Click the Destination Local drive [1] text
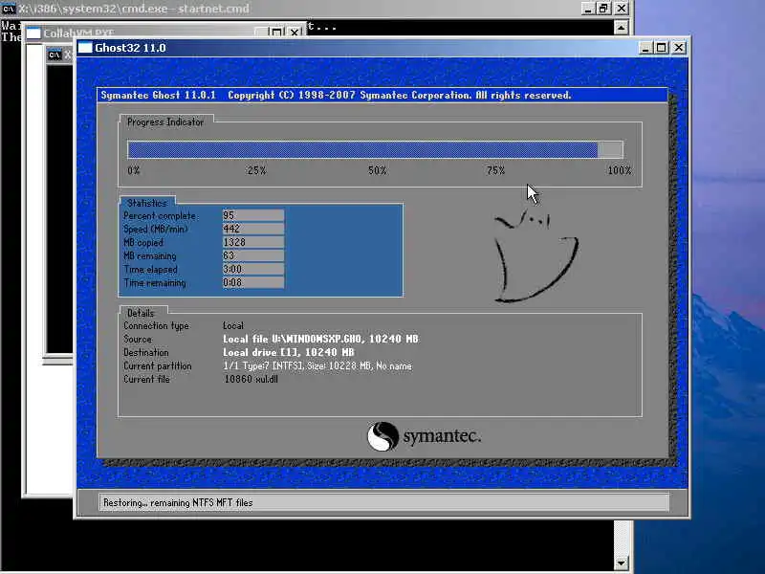Viewport: 765px width, 574px height. [x=289, y=352]
